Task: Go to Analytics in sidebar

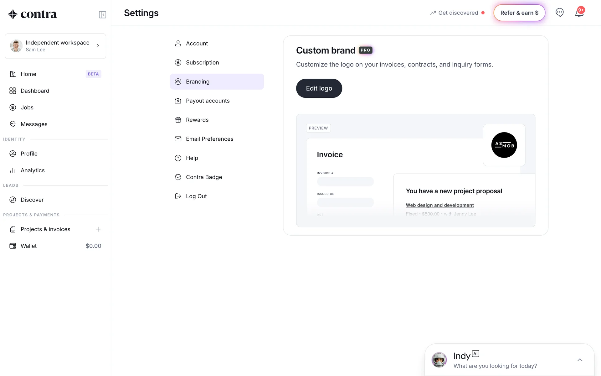Action: (33, 170)
